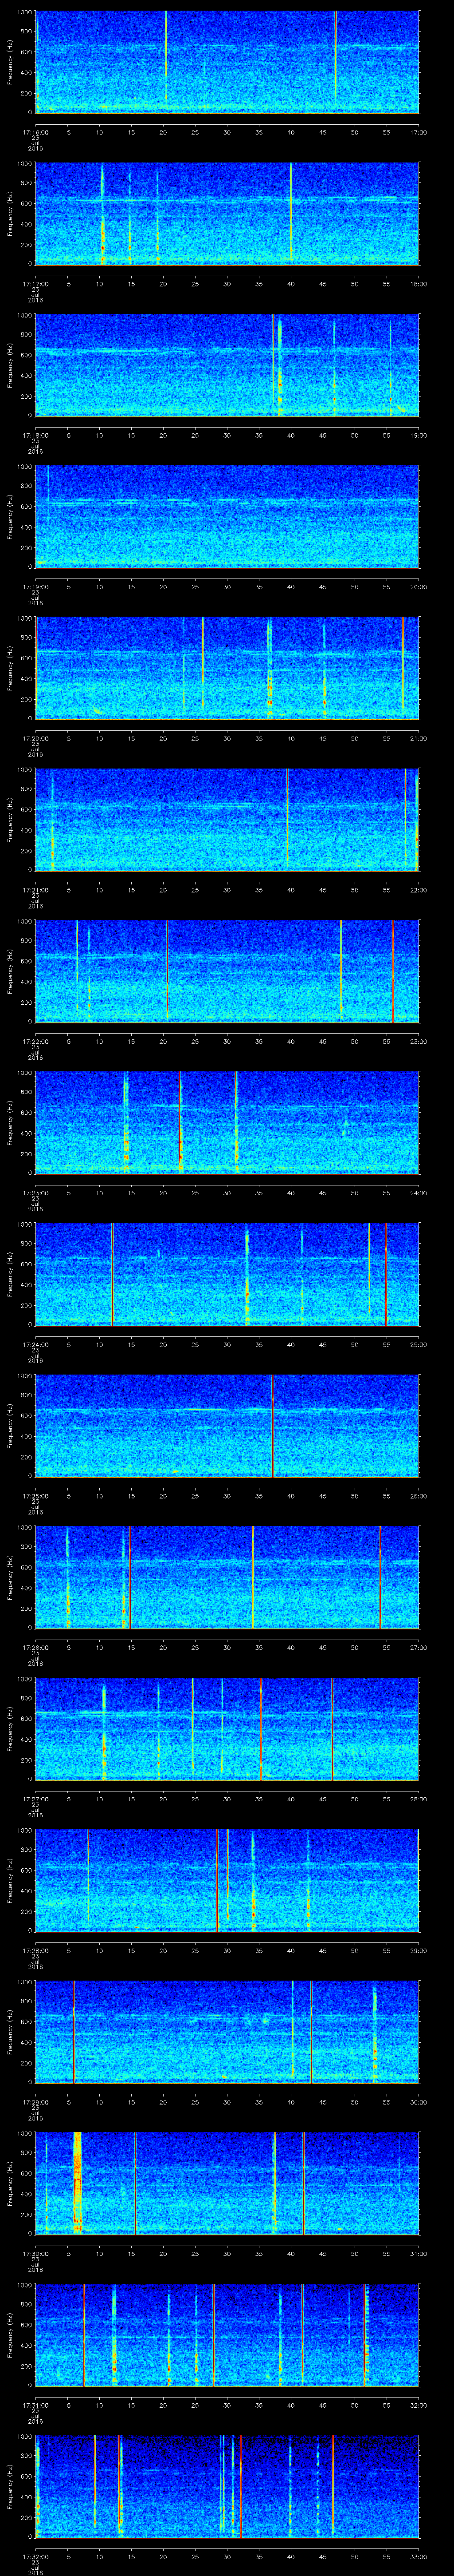Click the '17:32:00' start time label
The height and width of the screenshot is (2576, 454).
35,2556
